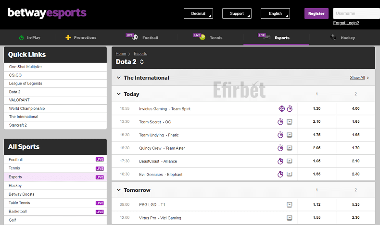Collapse The International section
This screenshot has width=380, height=225.
[118, 78]
